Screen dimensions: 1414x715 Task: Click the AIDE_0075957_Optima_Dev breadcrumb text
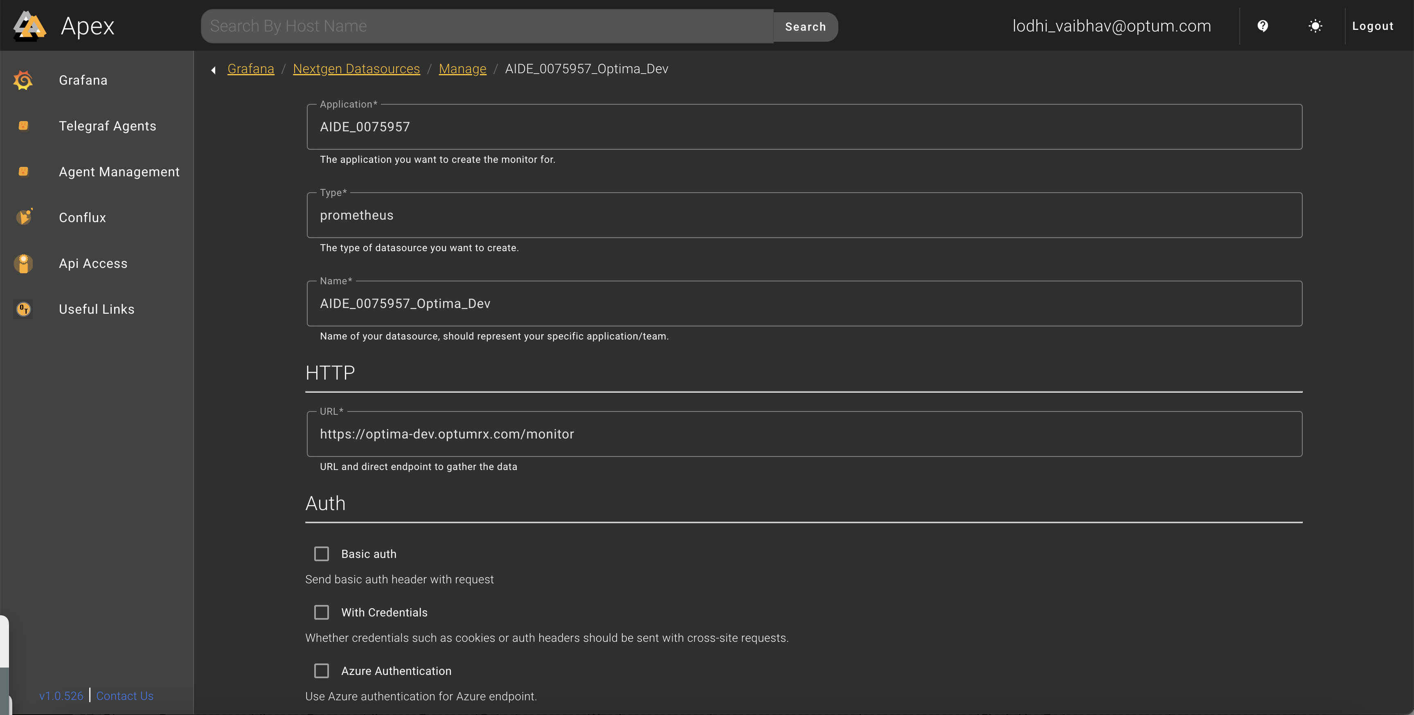tap(586, 69)
